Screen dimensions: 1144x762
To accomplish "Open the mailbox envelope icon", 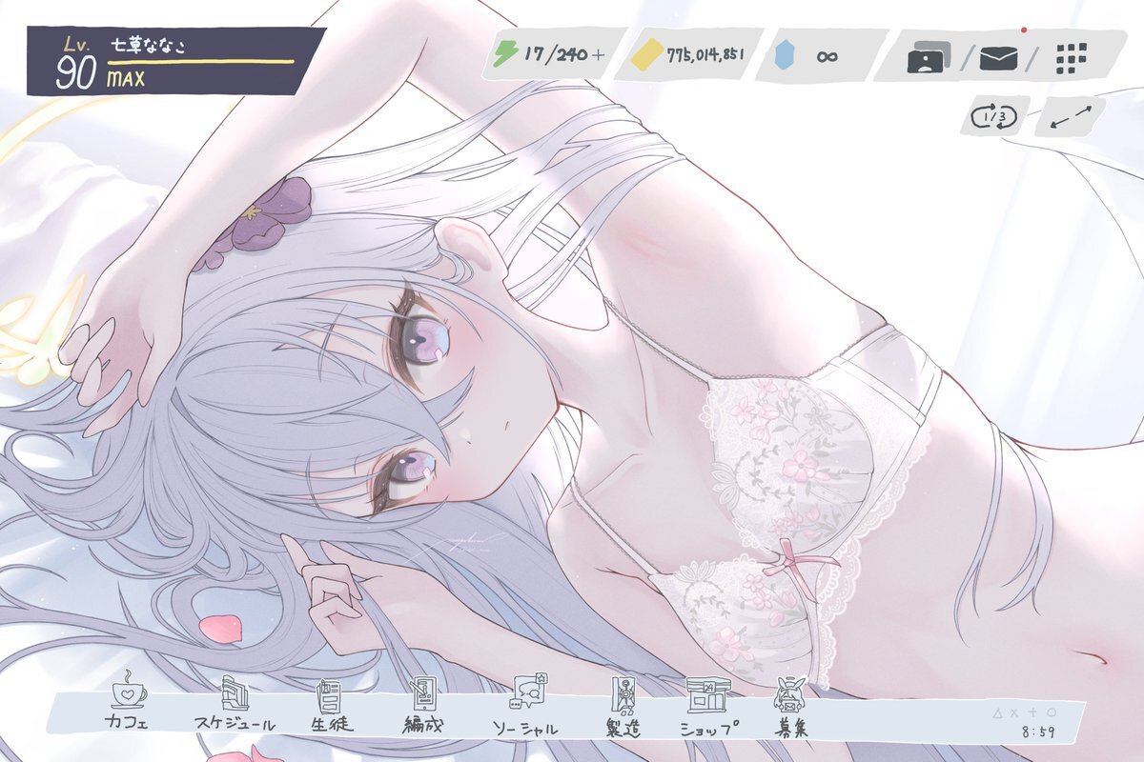I will (997, 59).
